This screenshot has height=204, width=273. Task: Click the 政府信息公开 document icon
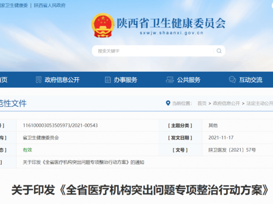(x=39, y=80)
